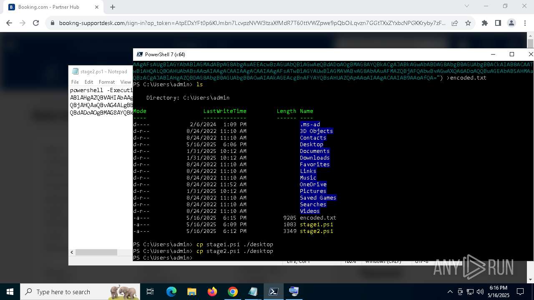Select the Booking.com Partner Hub tab
Screen dimensions: 534x300
pos(53,7)
